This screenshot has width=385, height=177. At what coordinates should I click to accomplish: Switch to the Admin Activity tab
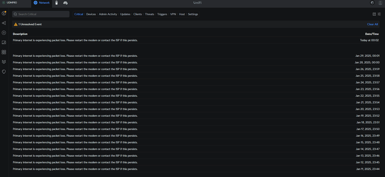tap(108, 14)
